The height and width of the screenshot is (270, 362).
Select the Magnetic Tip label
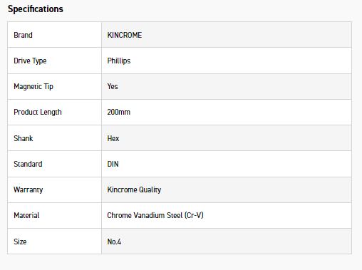[33, 87]
